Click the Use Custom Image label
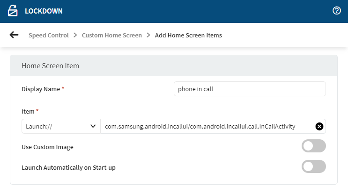 pos(47,147)
